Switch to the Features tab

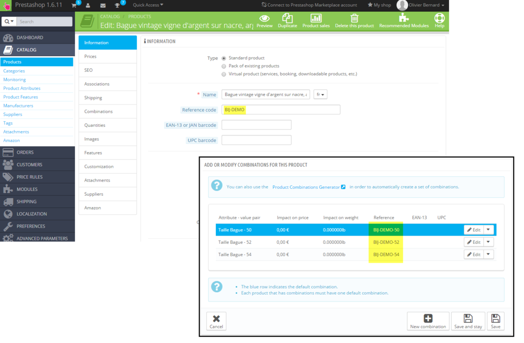pos(107,153)
